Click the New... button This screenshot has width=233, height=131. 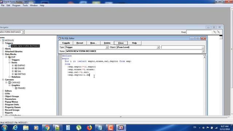point(93,43)
